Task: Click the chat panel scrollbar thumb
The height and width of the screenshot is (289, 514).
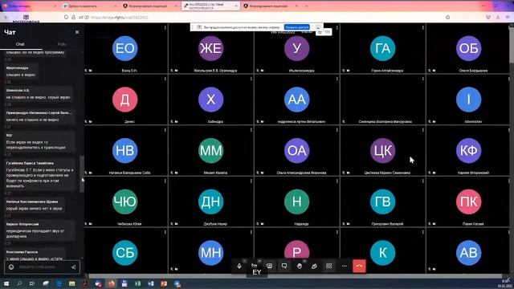Action: [x=82, y=173]
